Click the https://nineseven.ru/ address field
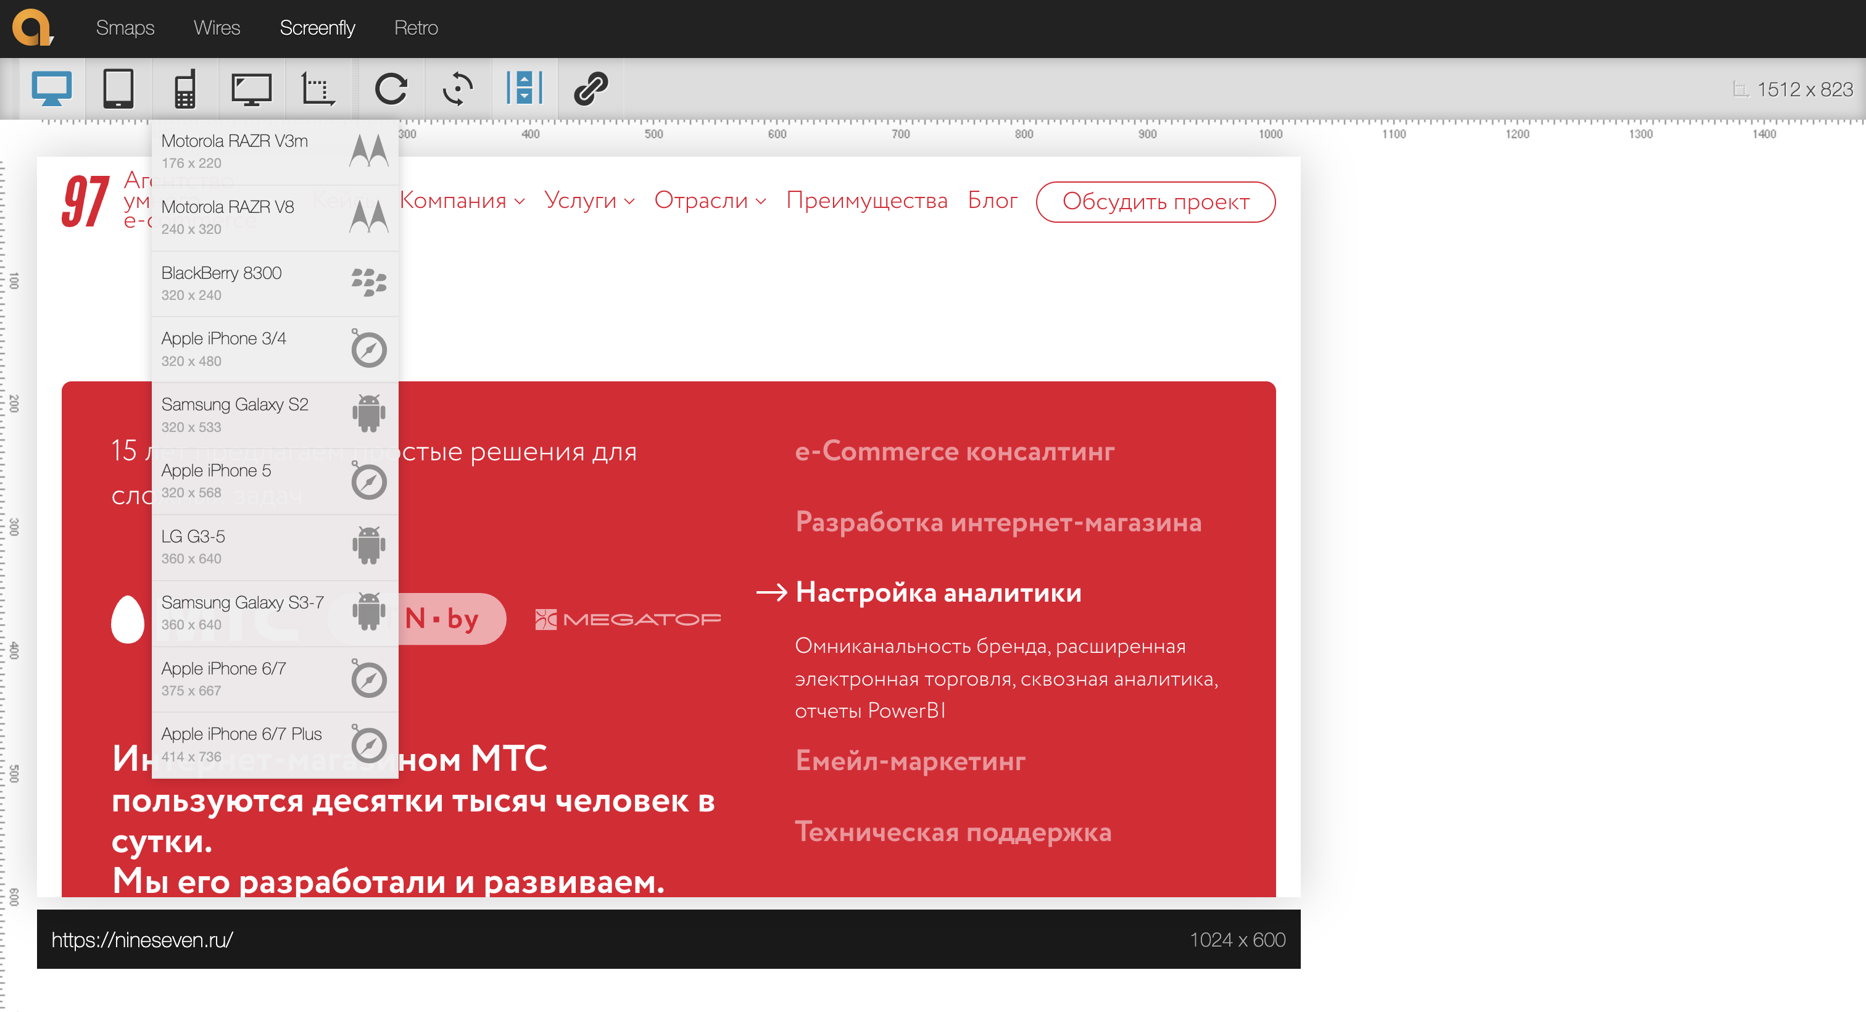The width and height of the screenshot is (1866, 1012). point(142,940)
